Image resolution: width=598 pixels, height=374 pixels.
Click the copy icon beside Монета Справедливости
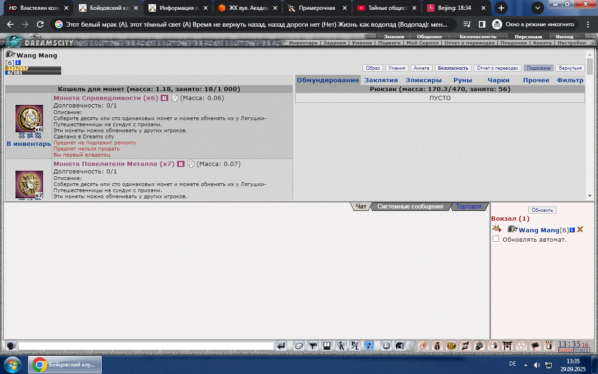[175, 98]
